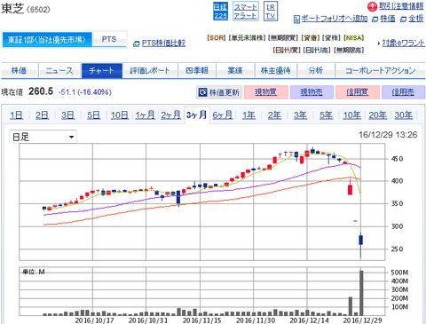Select 東証1部 market toggle

[x=47, y=40]
